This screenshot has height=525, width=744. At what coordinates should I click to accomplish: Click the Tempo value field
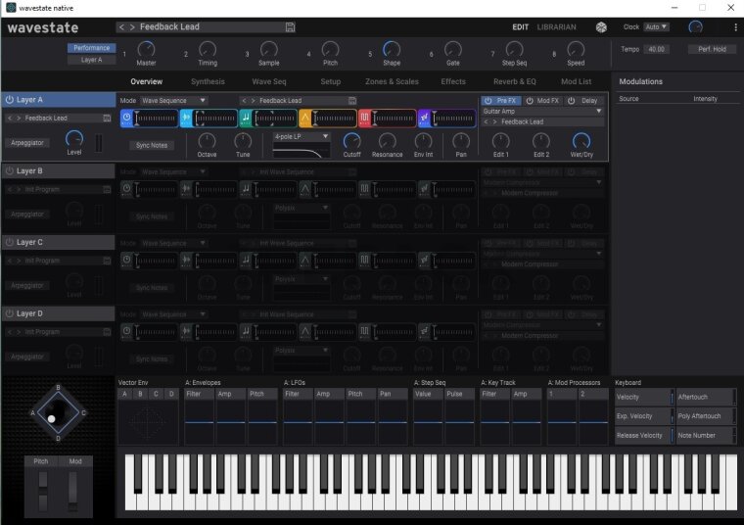656,49
